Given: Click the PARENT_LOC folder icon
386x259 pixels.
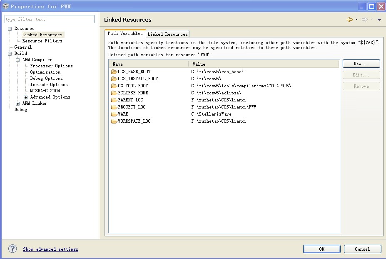Looking at the screenshot, I should (x=114, y=100).
